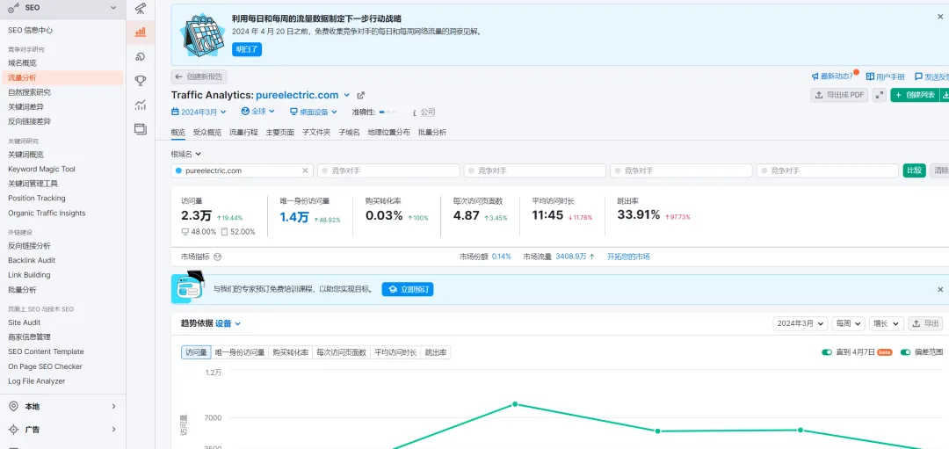The image size is (949, 449).
Task: Open Site Audit in sidebar
Action: pos(25,322)
